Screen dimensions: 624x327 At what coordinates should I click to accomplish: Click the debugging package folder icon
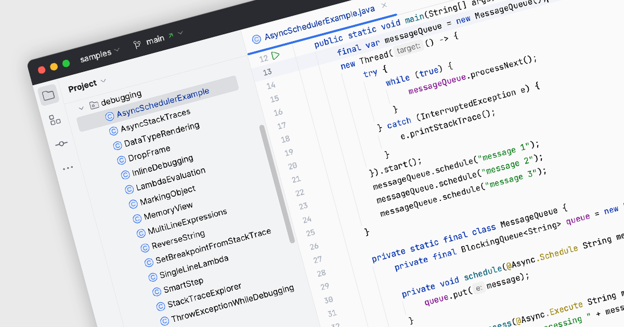tap(94, 104)
